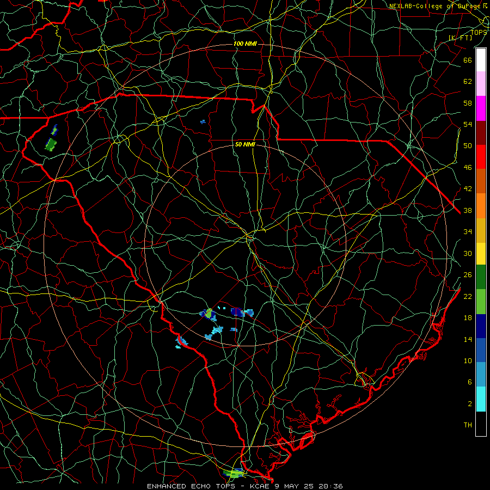The image size is (490, 490).
Task: Click the burnt orange swatch between 46 and 42
Action: point(481,181)
